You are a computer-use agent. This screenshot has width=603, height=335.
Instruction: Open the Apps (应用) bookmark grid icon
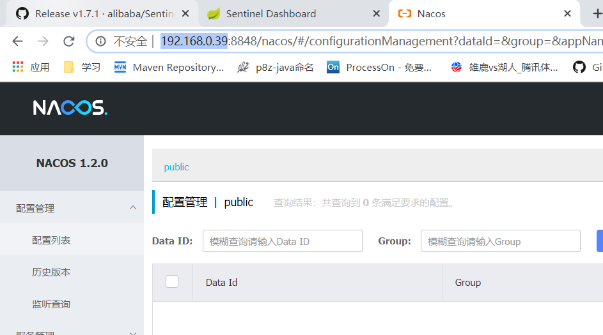(x=18, y=67)
